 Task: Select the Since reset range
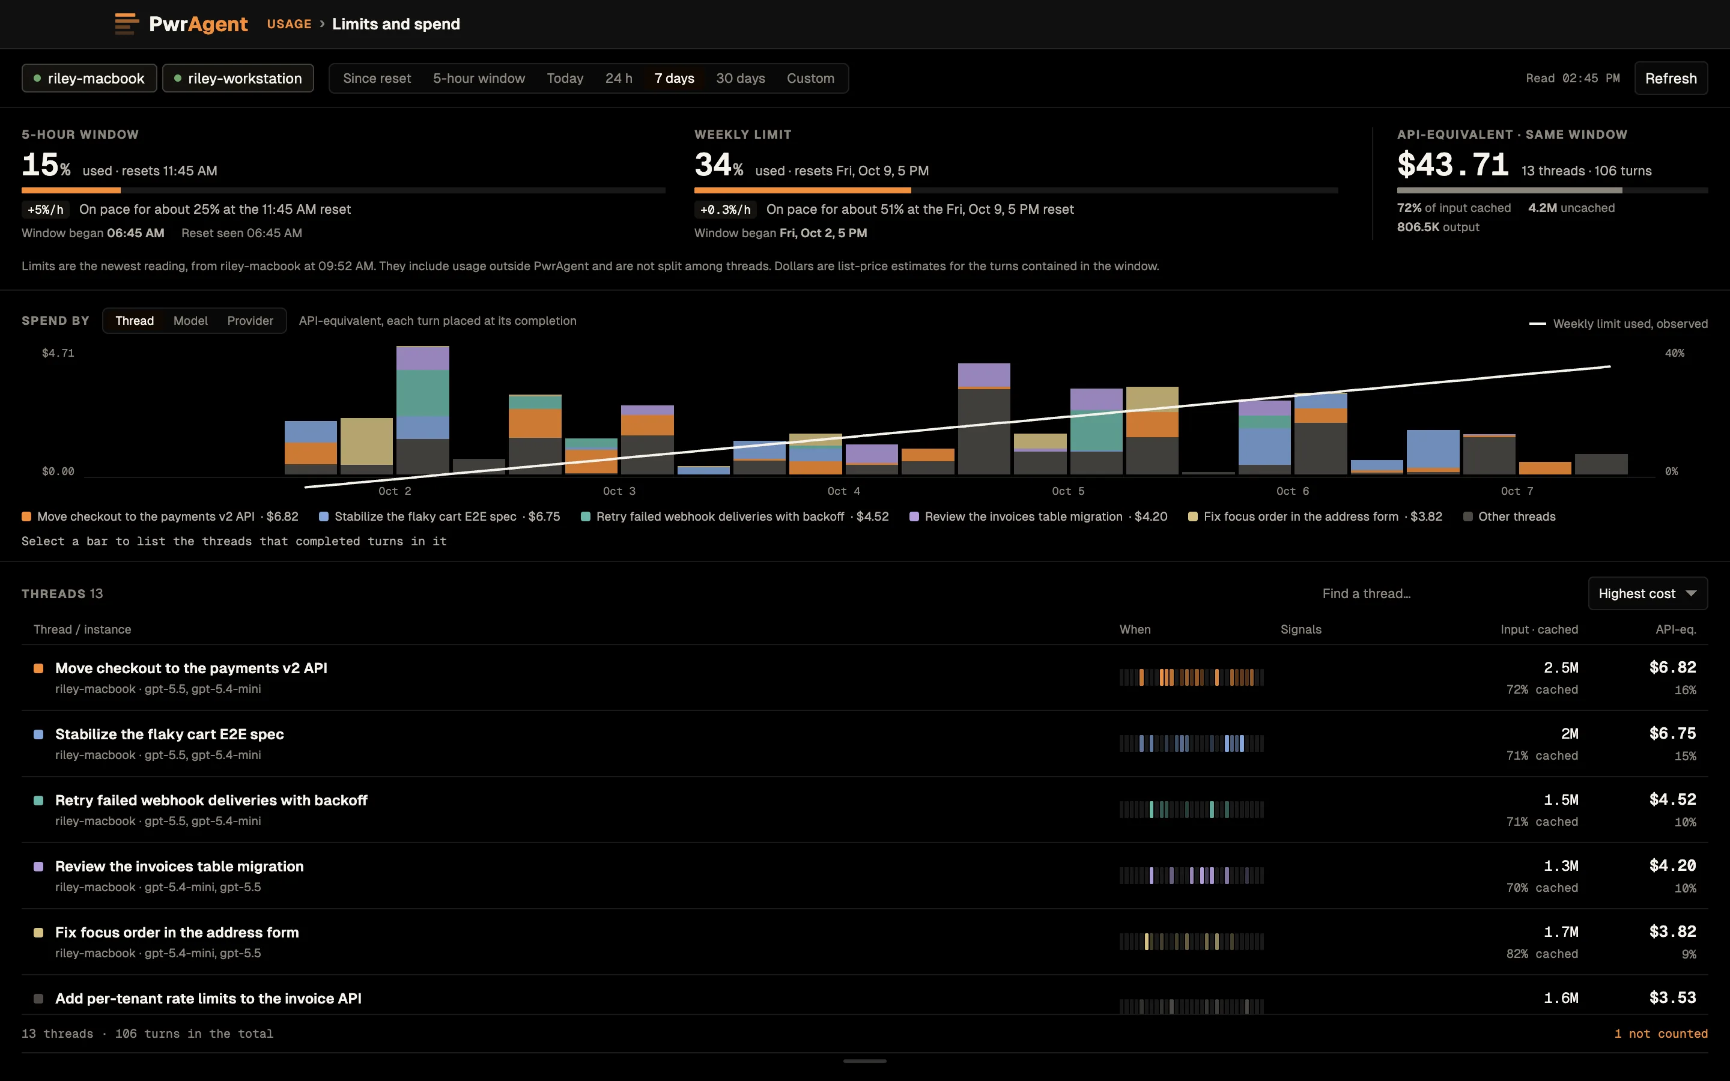pos(377,79)
